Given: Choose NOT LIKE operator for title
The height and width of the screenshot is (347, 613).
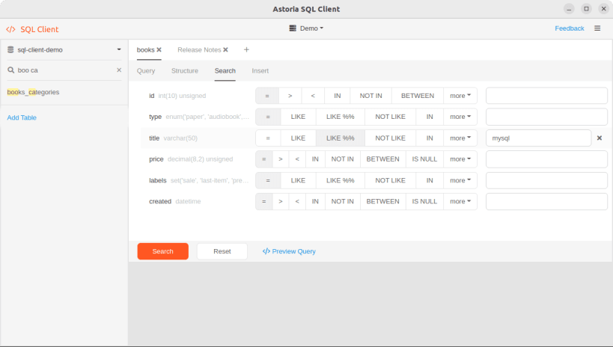Looking at the screenshot, I should [x=390, y=138].
